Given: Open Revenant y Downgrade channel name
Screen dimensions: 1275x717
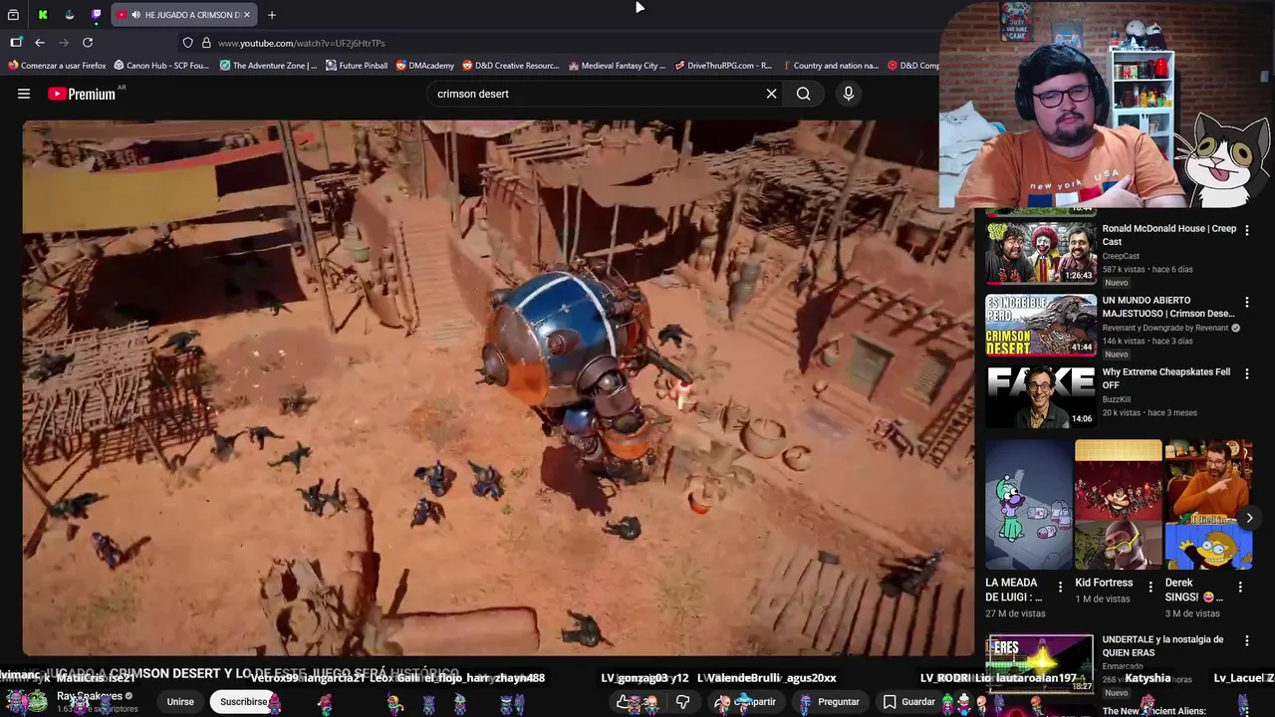Looking at the screenshot, I should [x=1165, y=328].
